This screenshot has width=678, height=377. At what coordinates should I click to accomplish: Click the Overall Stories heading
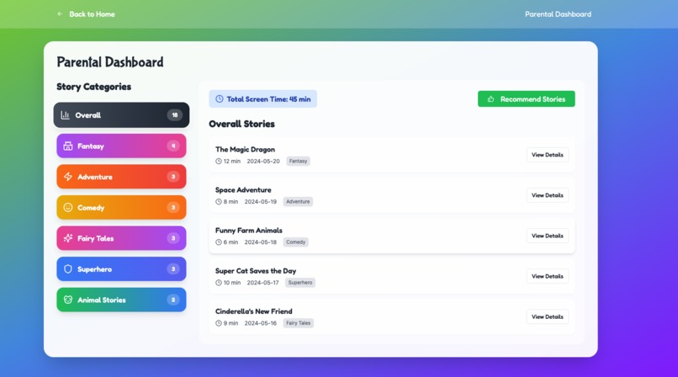(x=241, y=124)
